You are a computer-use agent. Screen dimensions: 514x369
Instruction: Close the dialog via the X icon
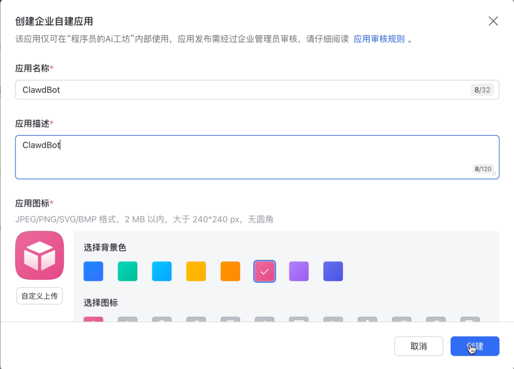click(493, 21)
